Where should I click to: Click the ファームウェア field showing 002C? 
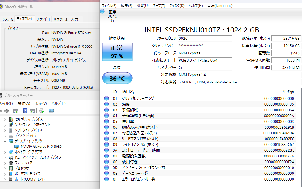205,39
